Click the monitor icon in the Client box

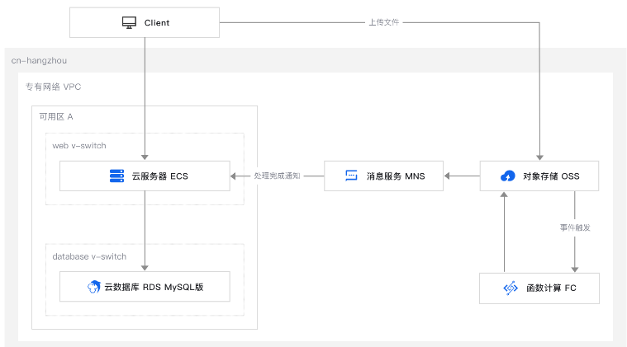point(129,22)
